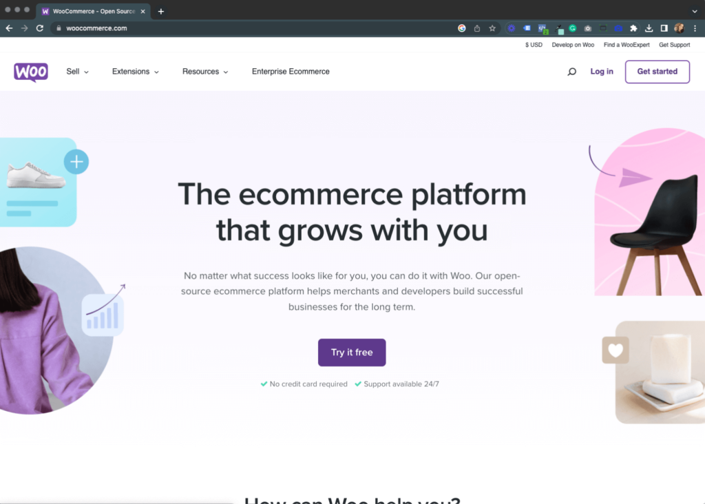
Task: Open browser downloads icon
Action: [649, 28]
